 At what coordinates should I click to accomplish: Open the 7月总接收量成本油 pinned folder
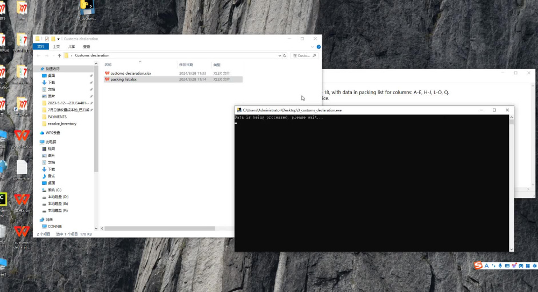coord(68,110)
